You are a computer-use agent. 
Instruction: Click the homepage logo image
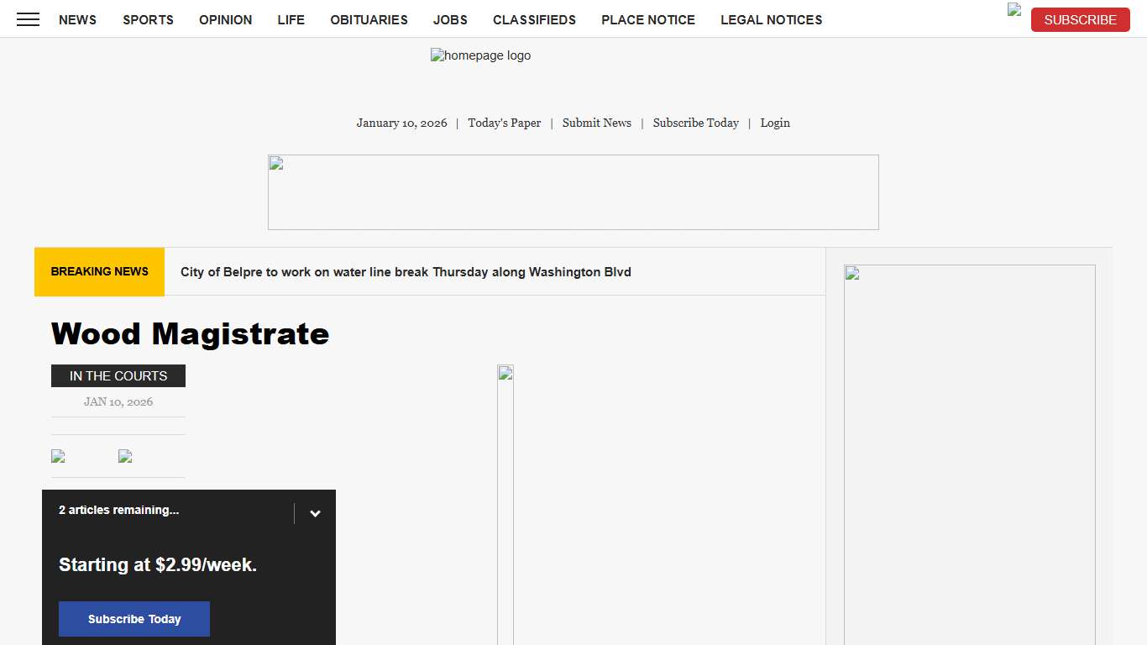pos(480,55)
